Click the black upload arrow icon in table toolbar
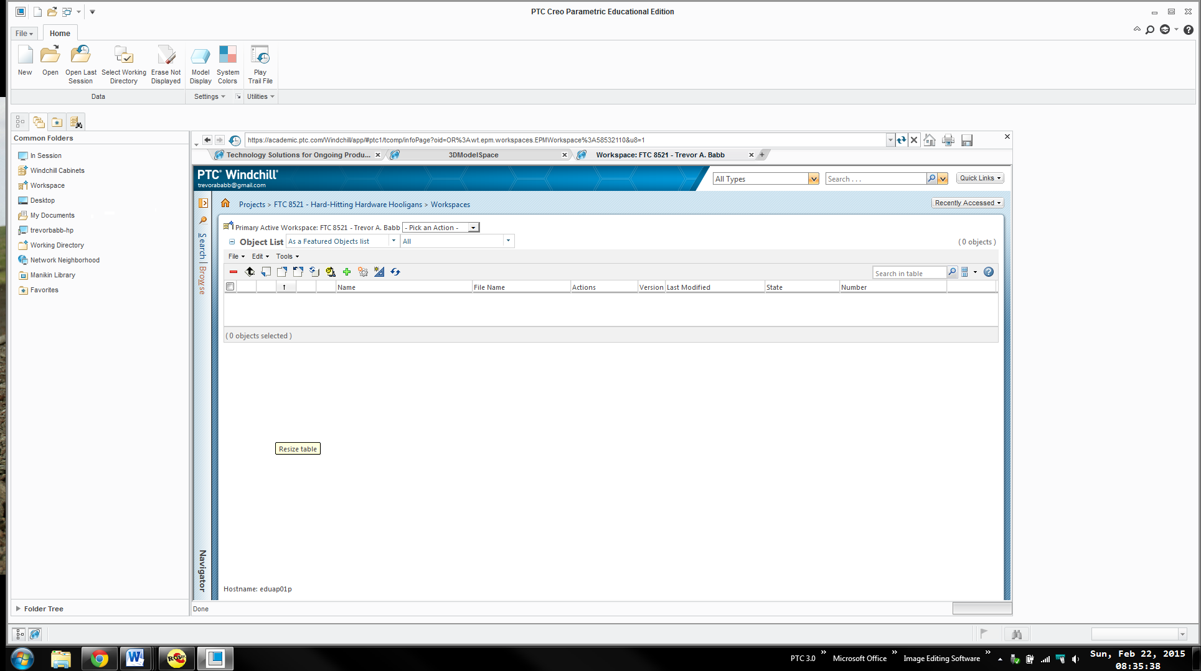Viewport: 1201px width, 671px height. [250, 272]
